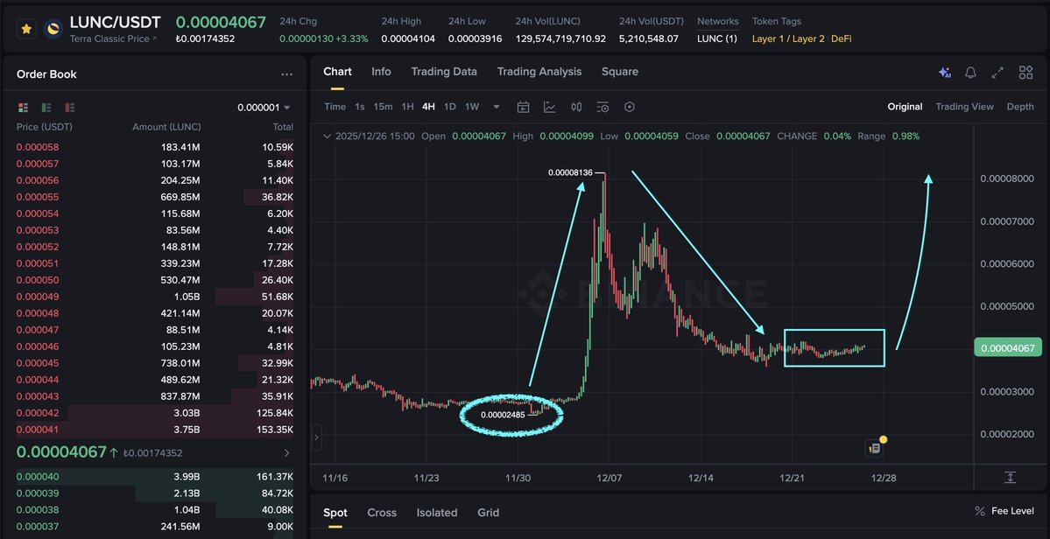Open the candlestick chart style icon
The height and width of the screenshot is (539, 1050).
point(576,107)
